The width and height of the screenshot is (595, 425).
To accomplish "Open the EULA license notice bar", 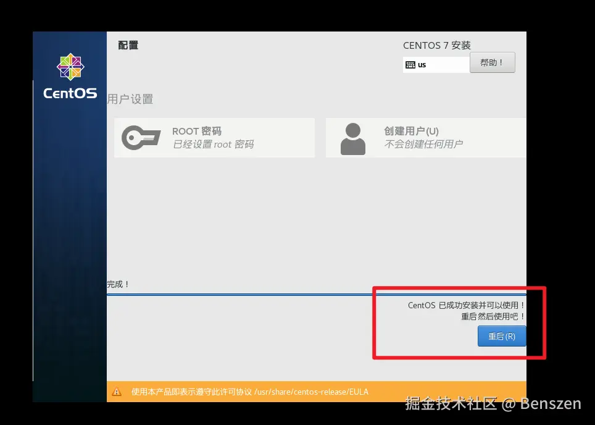I will pyautogui.click(x=317, y=392).
